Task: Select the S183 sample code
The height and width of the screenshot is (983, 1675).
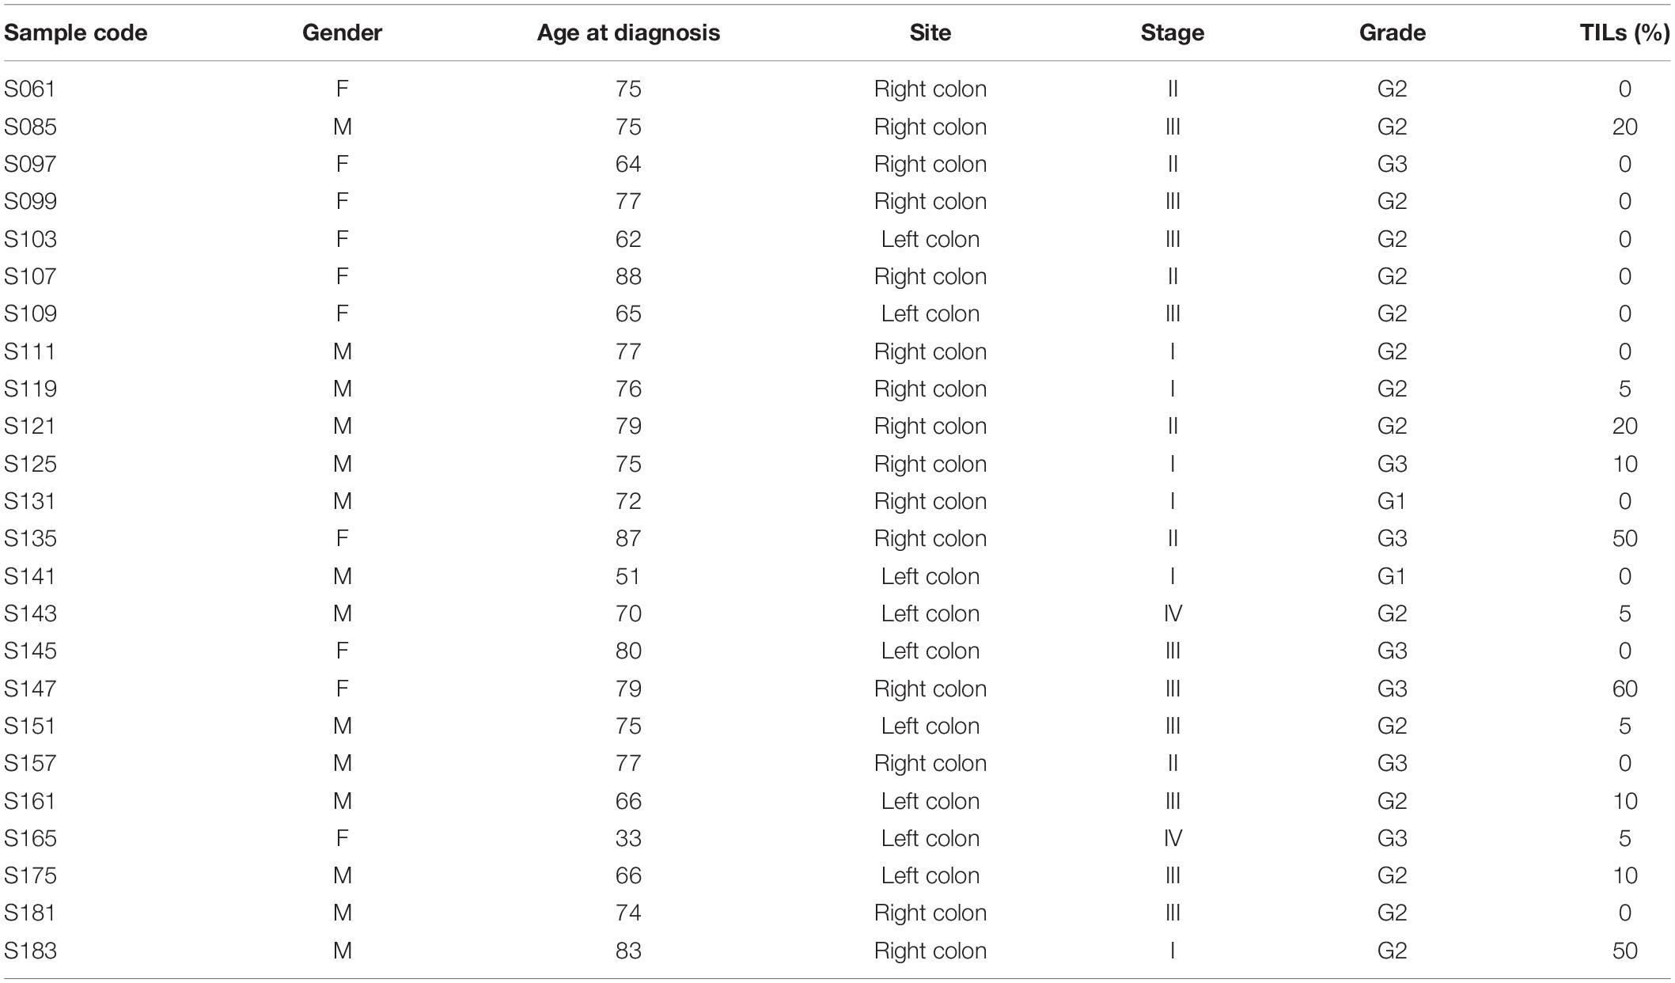Action: 30,951
